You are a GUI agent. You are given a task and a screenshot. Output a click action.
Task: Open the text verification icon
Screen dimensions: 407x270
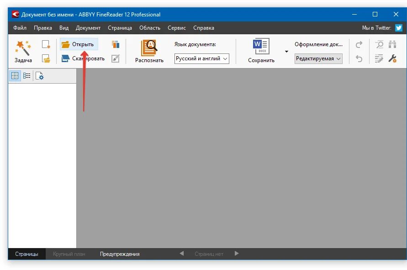(x=379, y=58)
